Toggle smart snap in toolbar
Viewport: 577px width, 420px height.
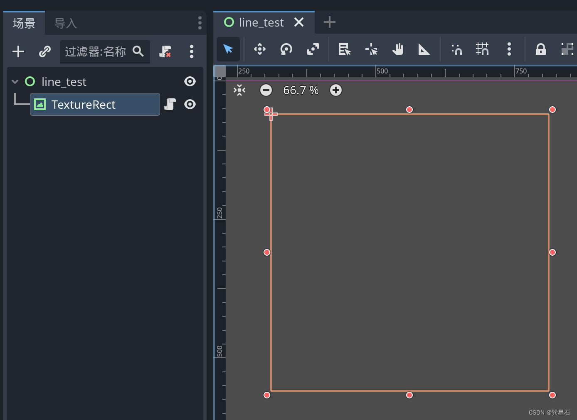tap(456, 49)
